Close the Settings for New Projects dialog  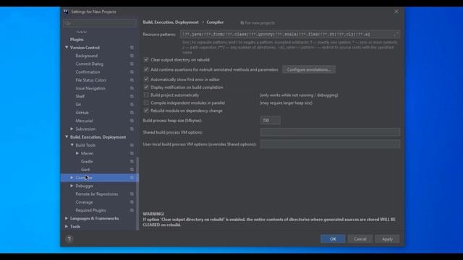(x=396, y=12)
